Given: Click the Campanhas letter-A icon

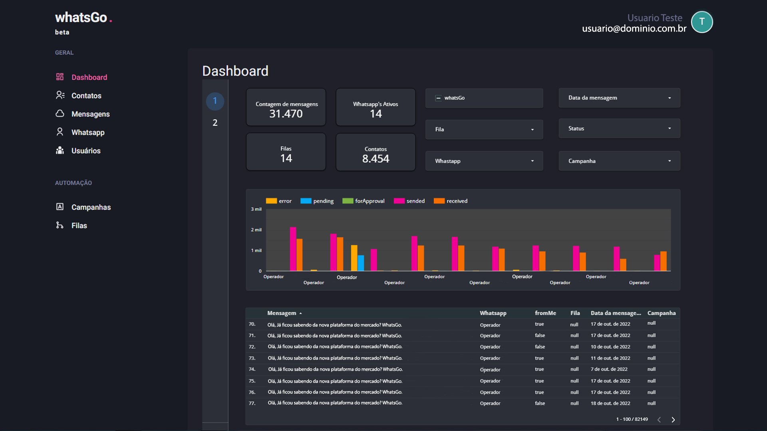Looking at the screenshot, I should (60, 207).
